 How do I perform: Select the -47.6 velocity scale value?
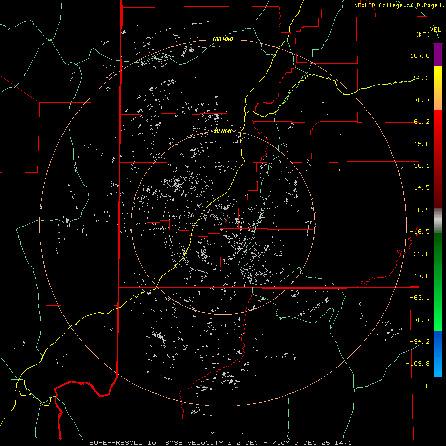point(420,276)
